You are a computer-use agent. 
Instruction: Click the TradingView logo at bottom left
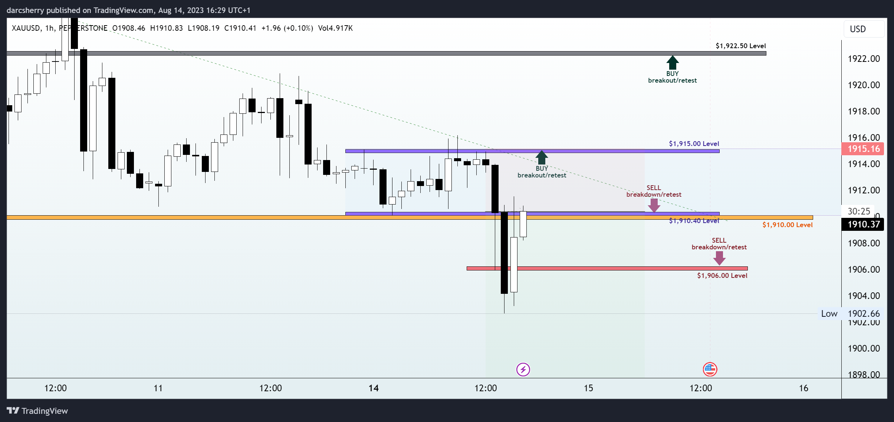pos(37,411)
